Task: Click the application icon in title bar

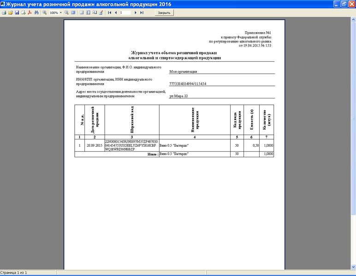Action: tap(3, 4)
